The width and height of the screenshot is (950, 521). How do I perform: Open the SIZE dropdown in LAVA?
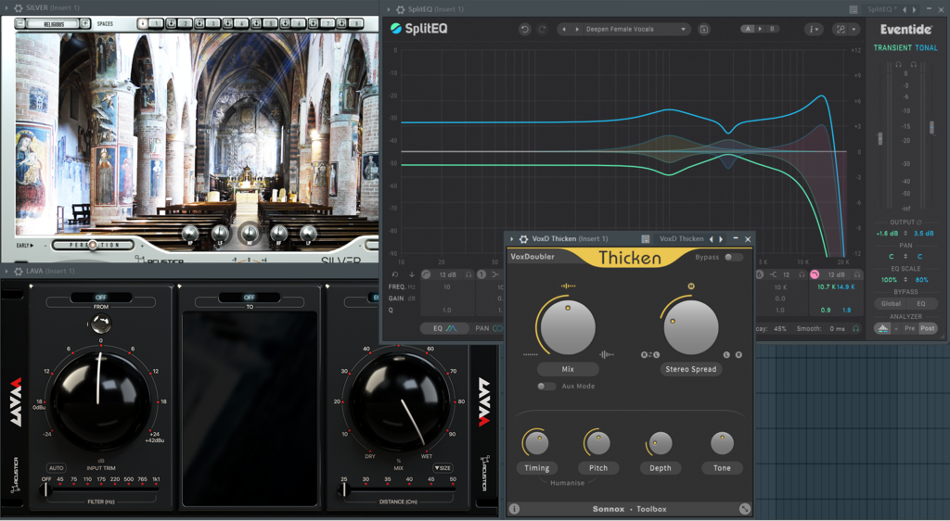443,468
